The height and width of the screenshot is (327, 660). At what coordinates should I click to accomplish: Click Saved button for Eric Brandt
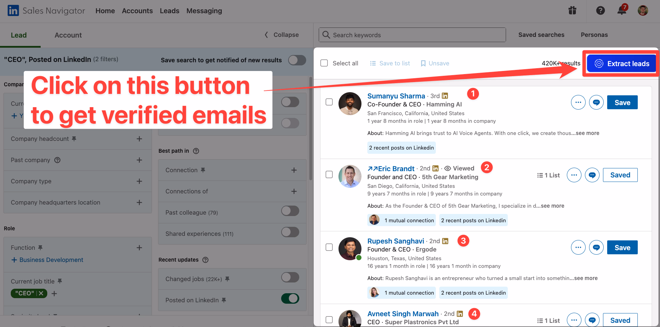(x=620, y=175)
